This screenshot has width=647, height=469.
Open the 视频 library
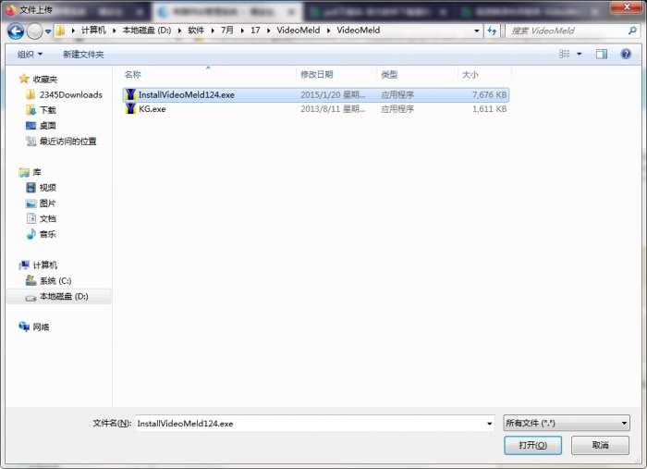(48, 188)
